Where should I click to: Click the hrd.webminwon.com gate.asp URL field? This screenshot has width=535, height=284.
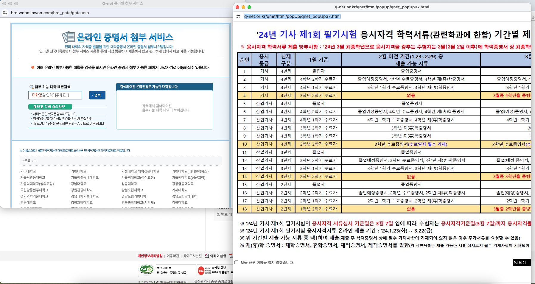(x=50, y=13)
